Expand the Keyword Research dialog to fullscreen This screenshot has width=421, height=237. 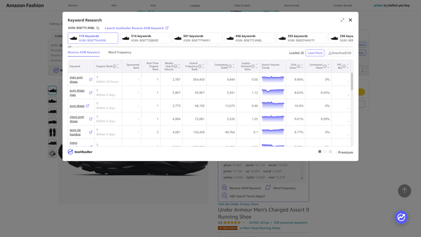pyautogui.click(x=342, y=20)
